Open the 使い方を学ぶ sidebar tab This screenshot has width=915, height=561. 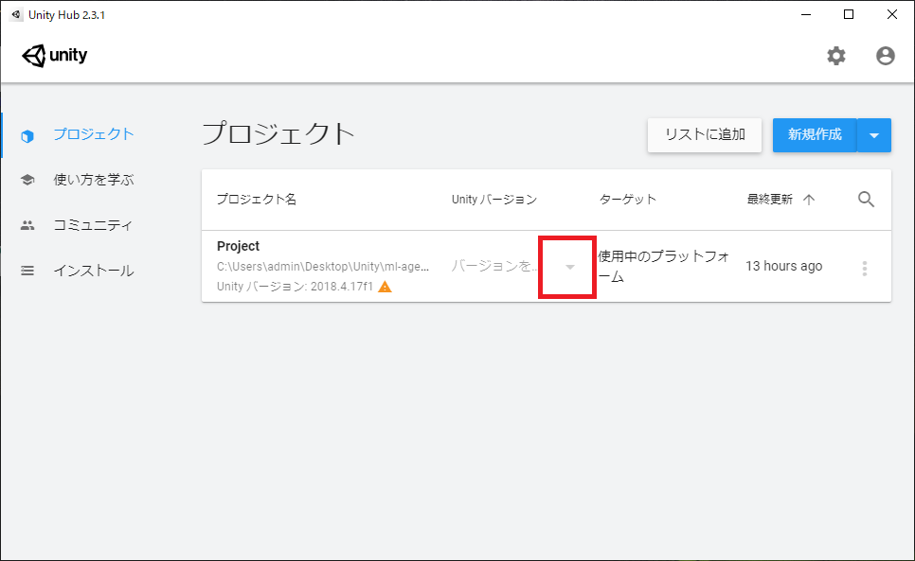(x=94, y=180)
